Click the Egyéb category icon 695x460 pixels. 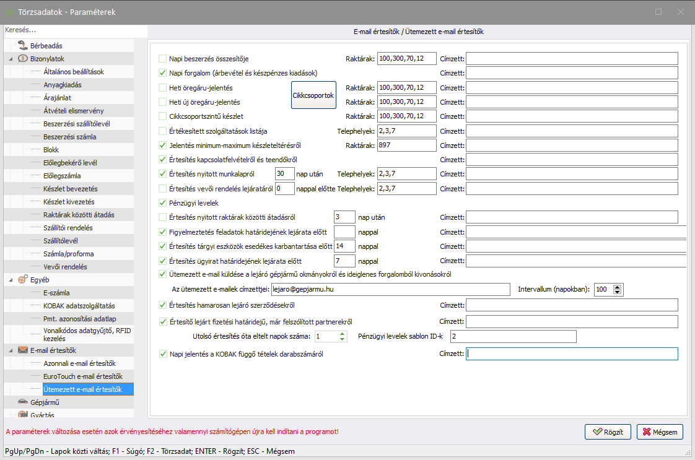click(x=22, y=280)
